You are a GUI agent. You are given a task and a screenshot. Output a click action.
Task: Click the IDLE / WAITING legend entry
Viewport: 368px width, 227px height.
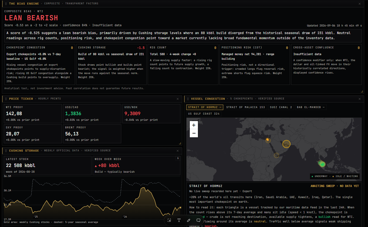pos(345,176)
